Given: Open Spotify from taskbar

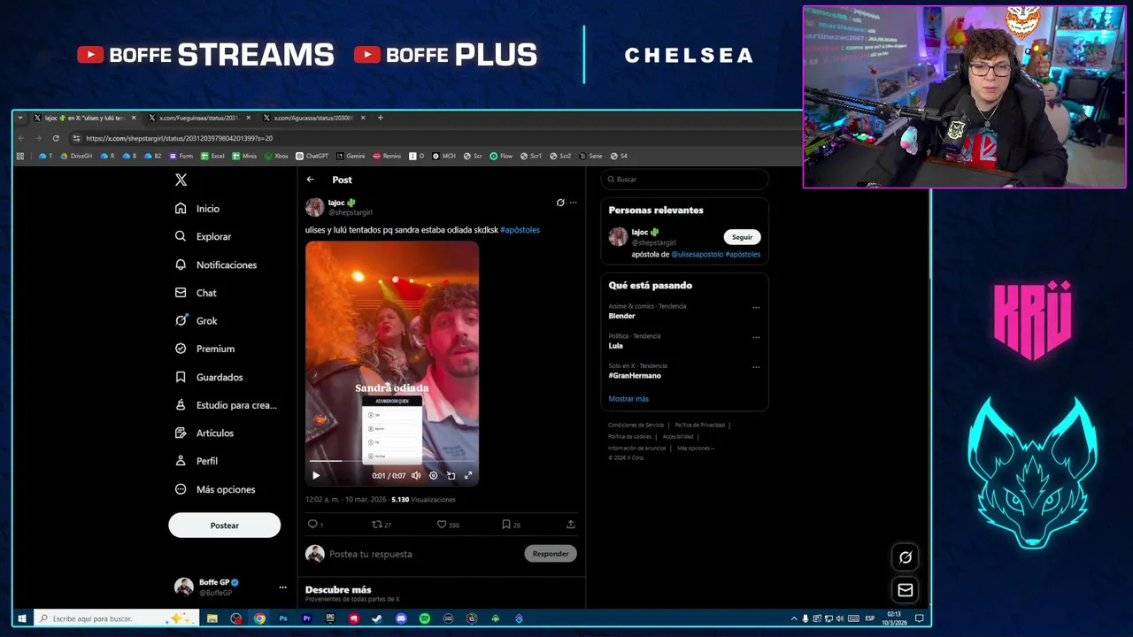Looking at the screenshot, I should [x=425, y=618].
